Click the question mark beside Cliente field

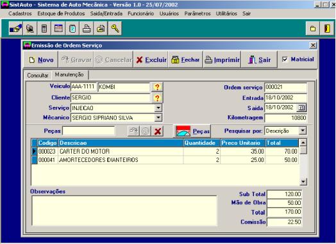tap(157, 98)
